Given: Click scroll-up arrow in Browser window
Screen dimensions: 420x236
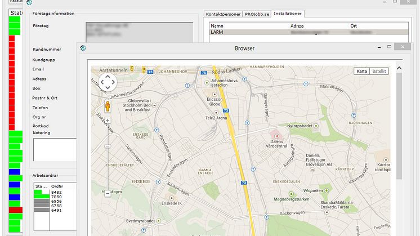Looking at the screenshot, I should [x=399, y=68].
